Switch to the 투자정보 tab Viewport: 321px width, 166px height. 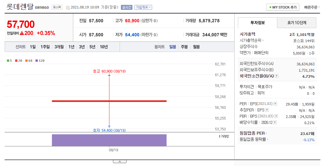pos(258,23)
